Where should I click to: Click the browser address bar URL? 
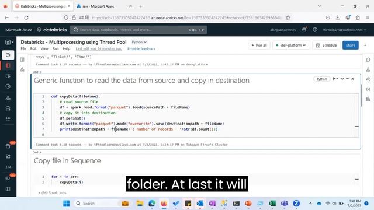[186, 17]
